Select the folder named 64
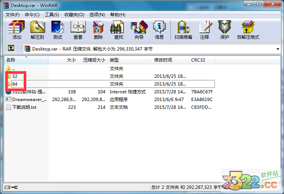This screenshot has height=194, width=284. 15,84
